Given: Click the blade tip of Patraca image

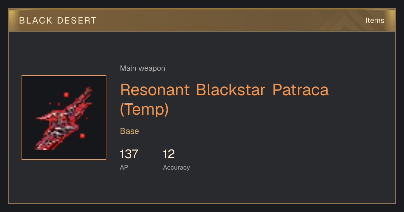Looking at the screenshot, I should pyautogui.click(x=89, y=89).
